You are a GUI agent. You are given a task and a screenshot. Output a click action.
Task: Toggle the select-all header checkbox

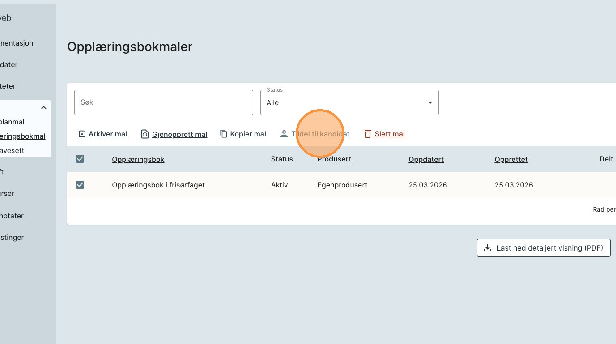[x=80, y=159]
